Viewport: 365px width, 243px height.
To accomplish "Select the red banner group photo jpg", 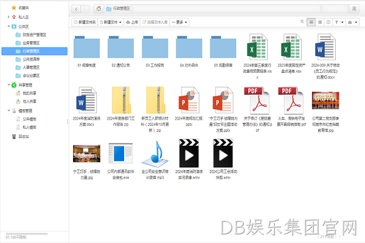I will [x=325, y=100].
